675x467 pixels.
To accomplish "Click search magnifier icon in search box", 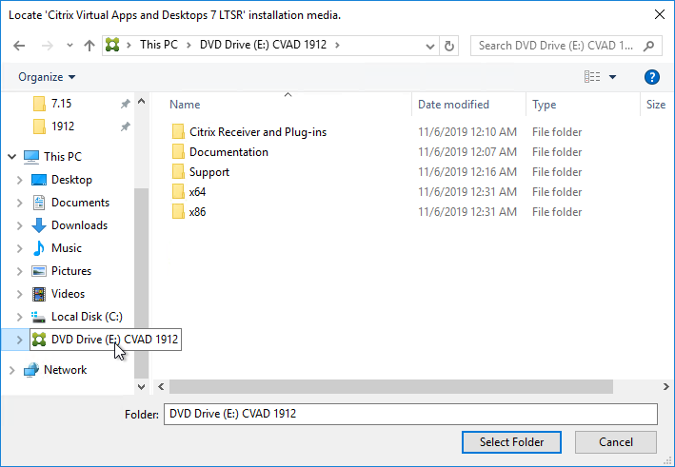I will [x=648, y=46].
